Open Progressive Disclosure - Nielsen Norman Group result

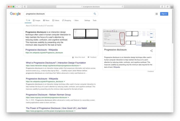tap(48, 95)
